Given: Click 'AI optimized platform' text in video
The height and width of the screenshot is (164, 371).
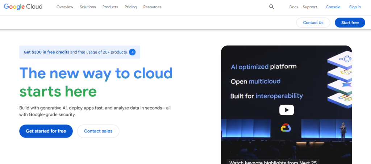Looking at the screenshot, I should pyautogui.click(x=264, y=67).
